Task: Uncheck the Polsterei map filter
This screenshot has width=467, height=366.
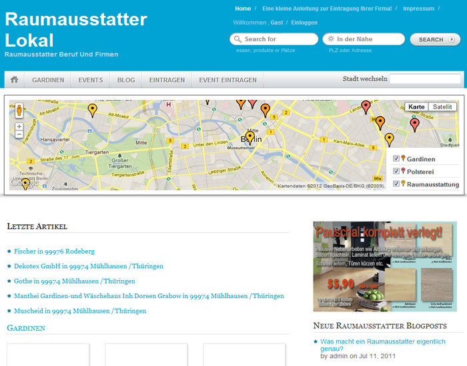Action: pos(396,171)
